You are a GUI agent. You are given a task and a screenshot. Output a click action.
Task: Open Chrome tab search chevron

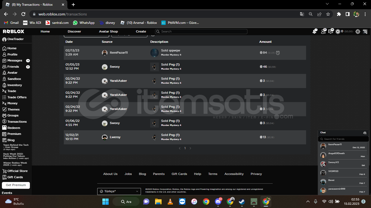(327, 4)
